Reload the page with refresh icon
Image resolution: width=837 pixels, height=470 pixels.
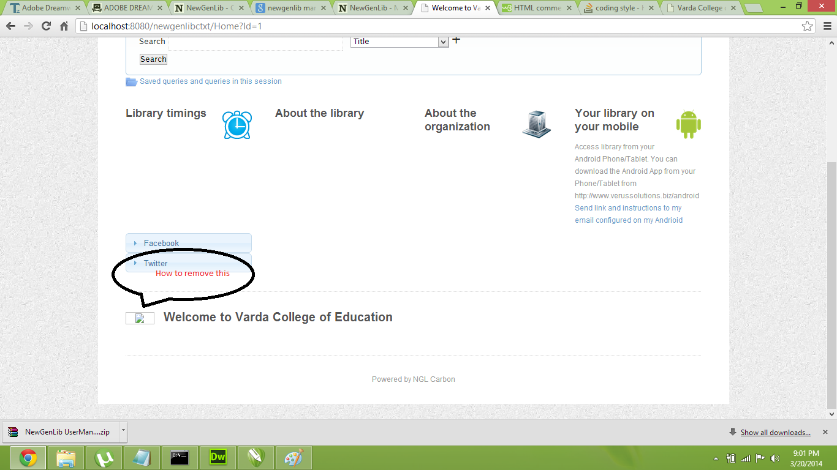pos(46,26)
